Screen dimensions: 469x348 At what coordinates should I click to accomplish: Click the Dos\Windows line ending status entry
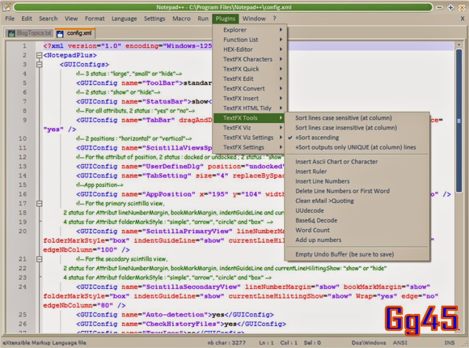(x=369, y=343)
